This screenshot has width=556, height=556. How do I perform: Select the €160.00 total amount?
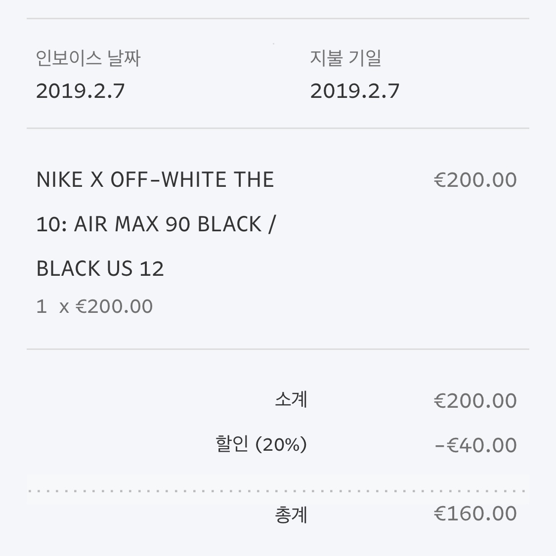(475, 513)
